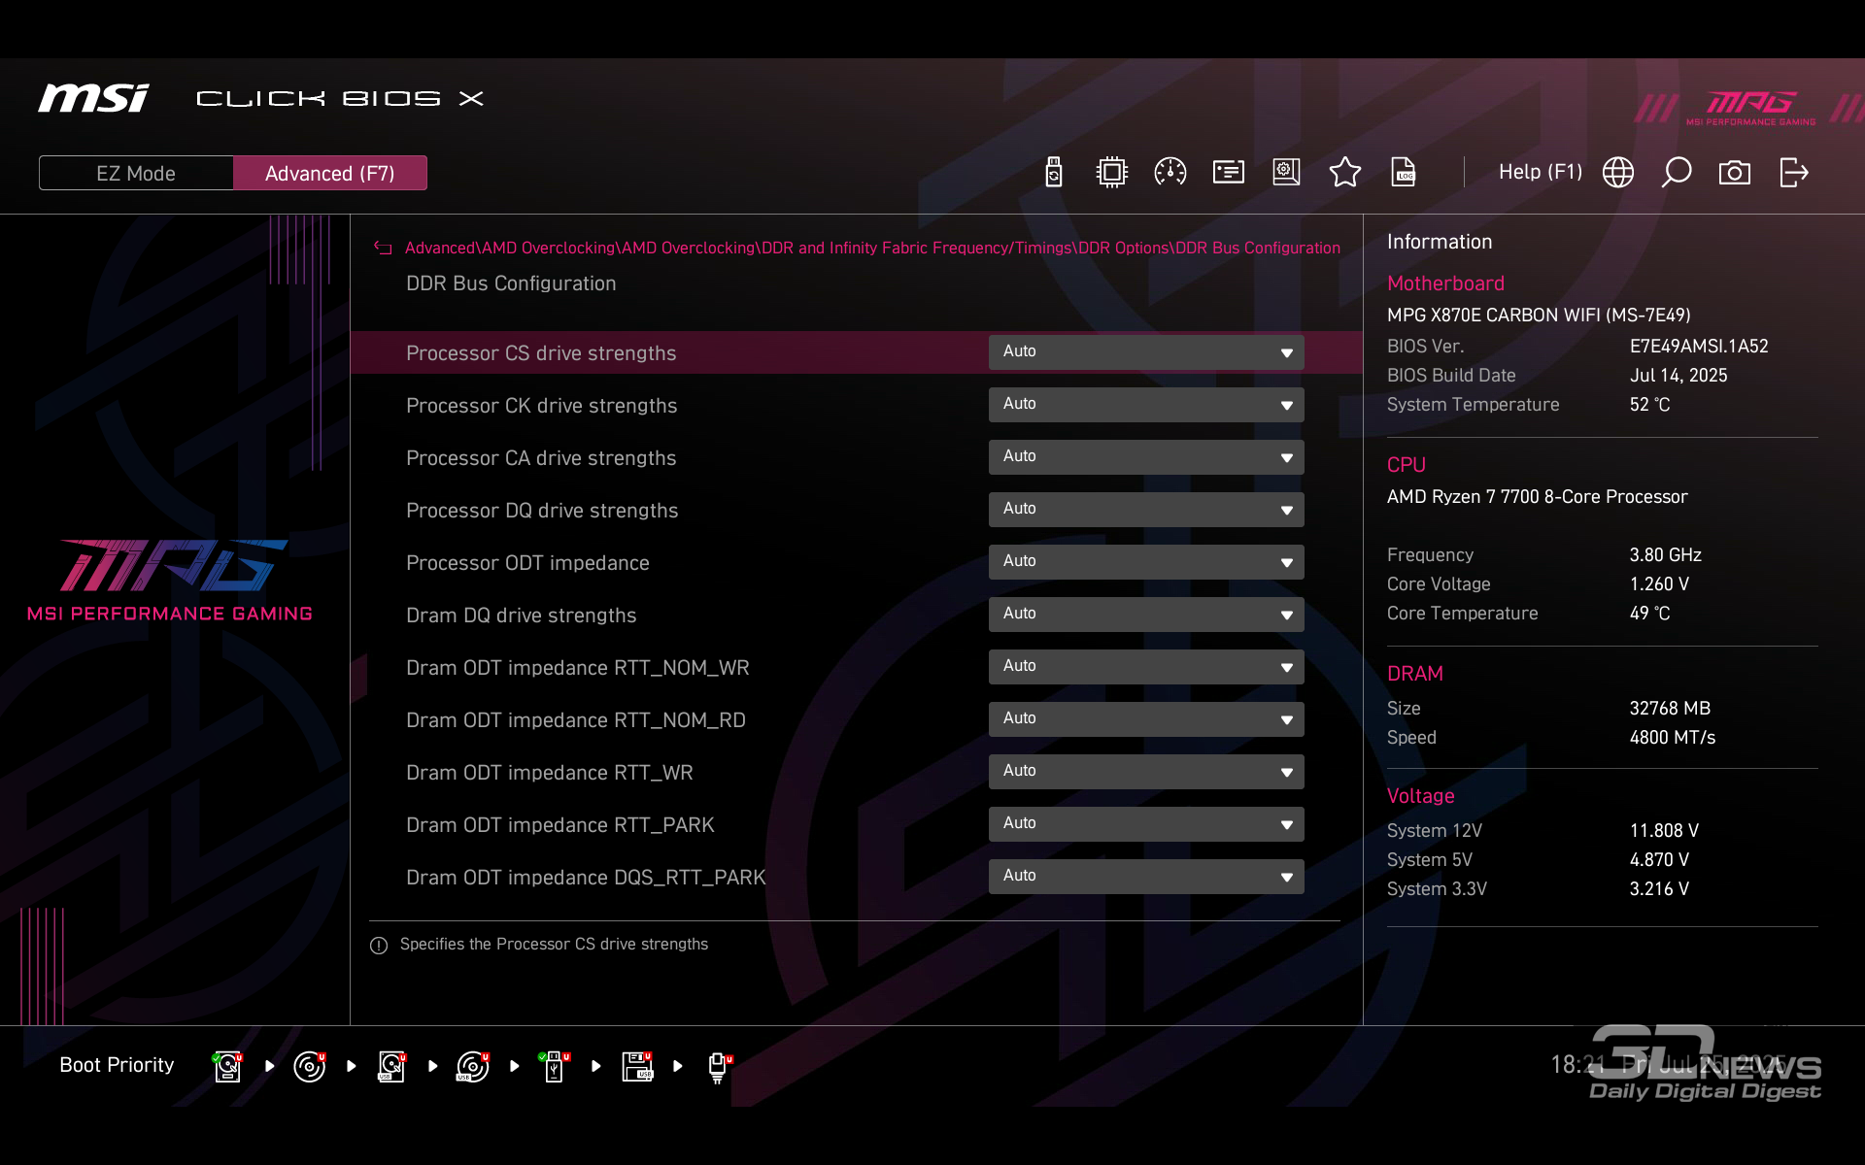The height and width of the screenshot is (1165, 1865).
Task: Open Favorites with the star icon
Action: (x=1344, y=173)
